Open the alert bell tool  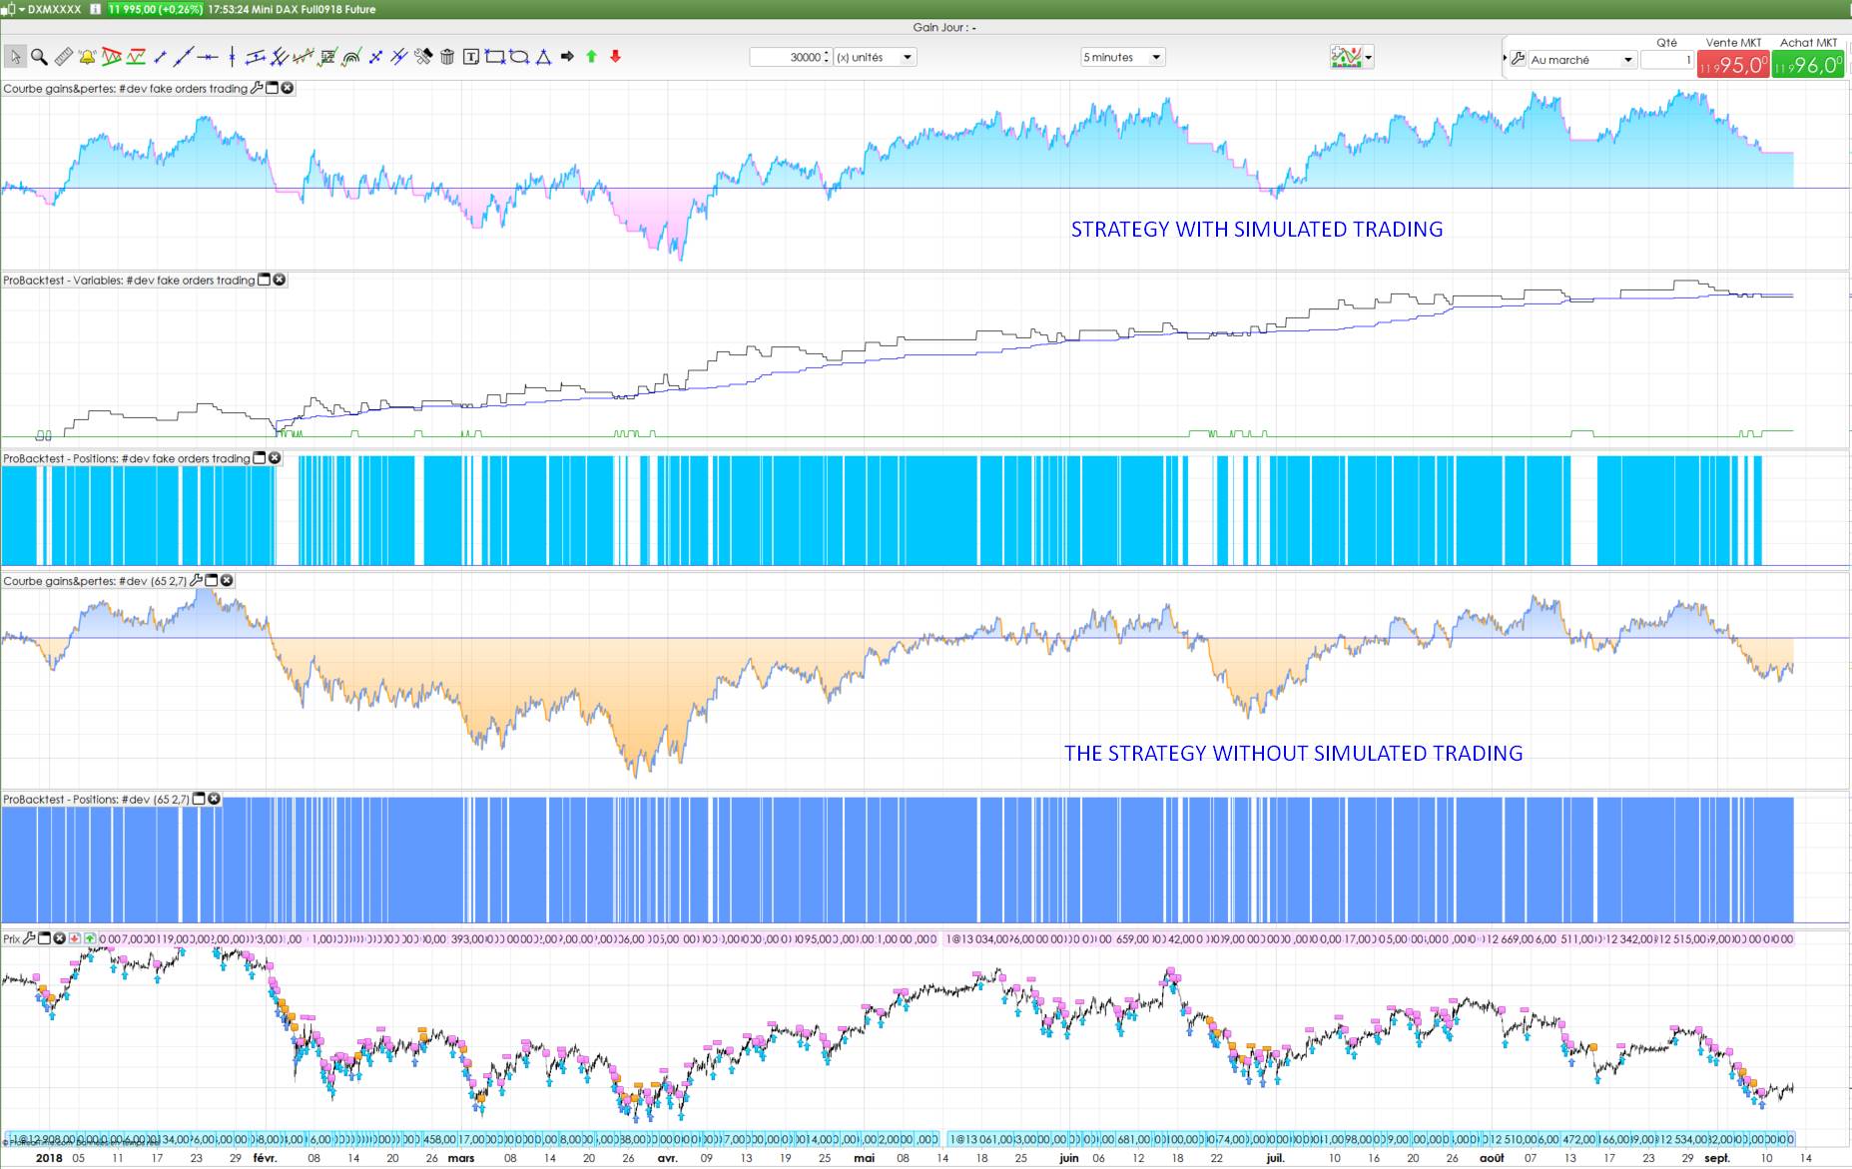point(87,57)
